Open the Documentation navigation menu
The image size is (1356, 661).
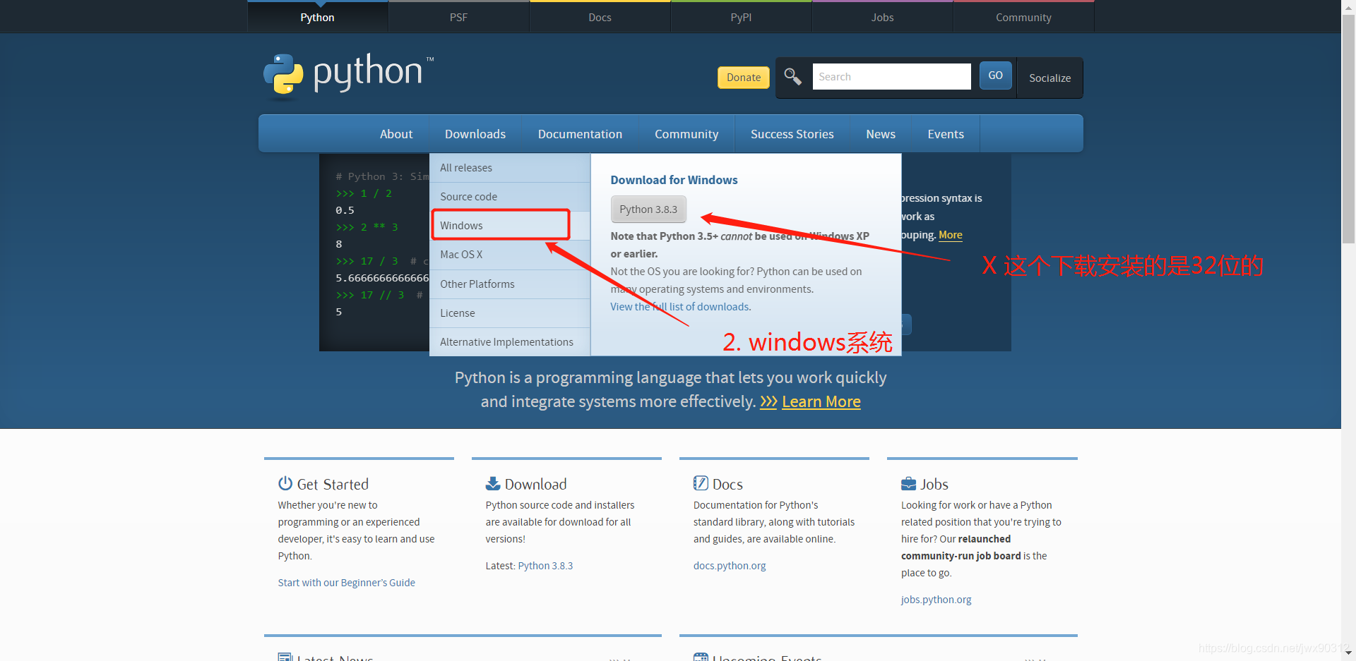580,134
